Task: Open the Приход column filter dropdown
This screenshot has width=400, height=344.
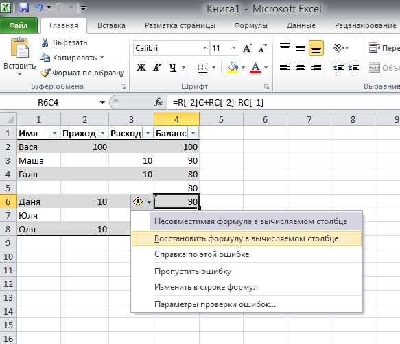Action: [102, 133]
